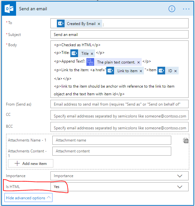The image size is (195, 206).
Task: Click the Yes value in Is HTML
Action: (57, 187)
